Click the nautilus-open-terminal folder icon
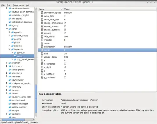The image size is (157, 124). point(10,12)
